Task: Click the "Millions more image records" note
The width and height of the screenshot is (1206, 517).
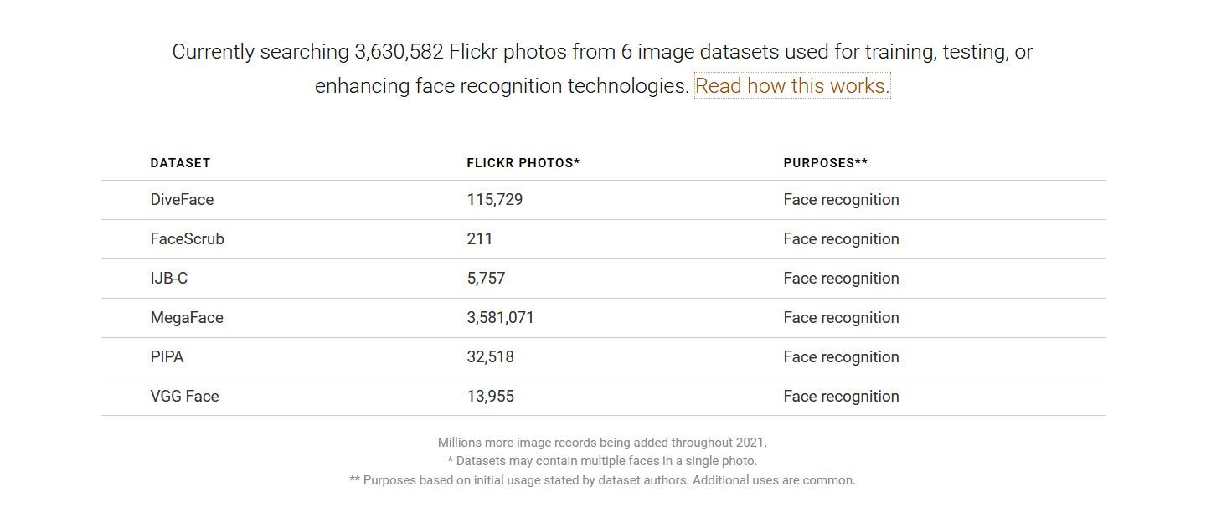Action: 602,443
